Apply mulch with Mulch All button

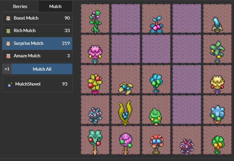42,69
